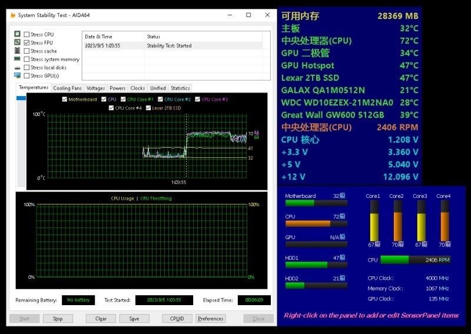The width and height of the screenshot is (471, 334).
Task: Click the FPU icon beside Stress FPU
Action: [17, 43]
